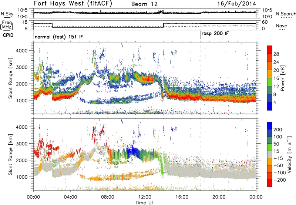The image size is (296, 205).
Task: Click the N.Sky legend label
Action: point(7,14)
